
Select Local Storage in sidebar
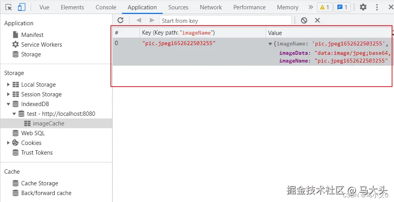pyautogui.click(x=38, y=85)
